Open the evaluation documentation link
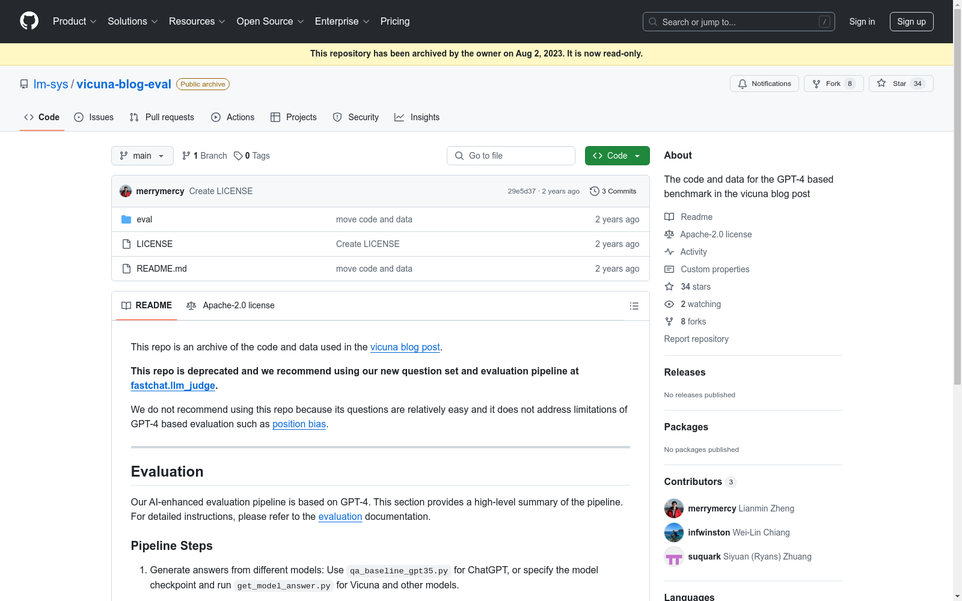Image resolution: width=962 pixels, height=601 pixels. pyautogui.click(x=340, y=516)
